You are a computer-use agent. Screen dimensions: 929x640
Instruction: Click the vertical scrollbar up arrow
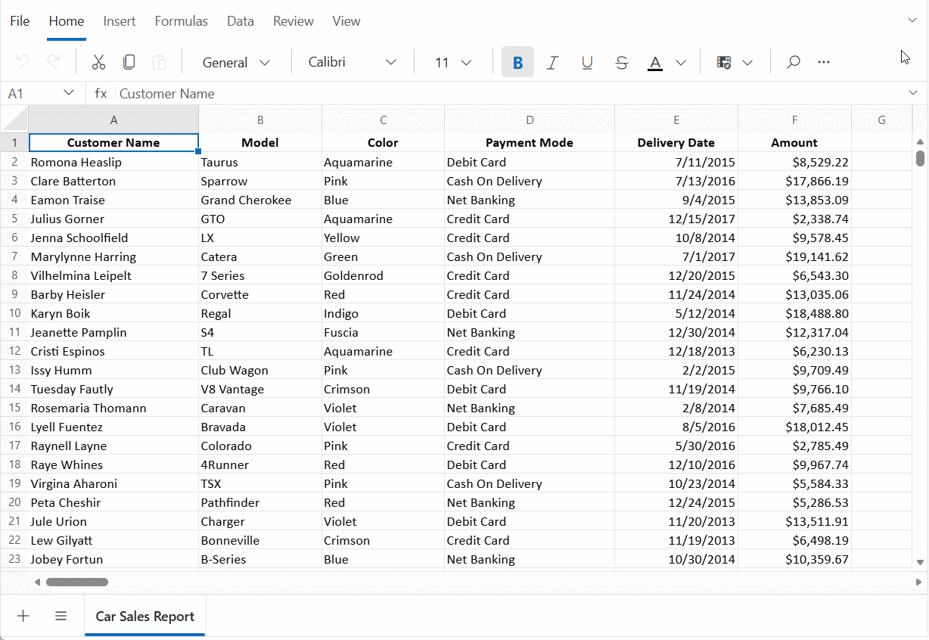920,141
